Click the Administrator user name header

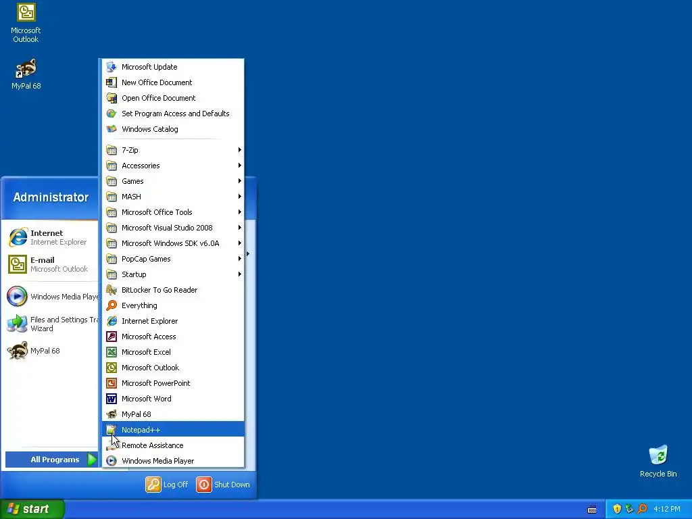[x=51, y=197]
